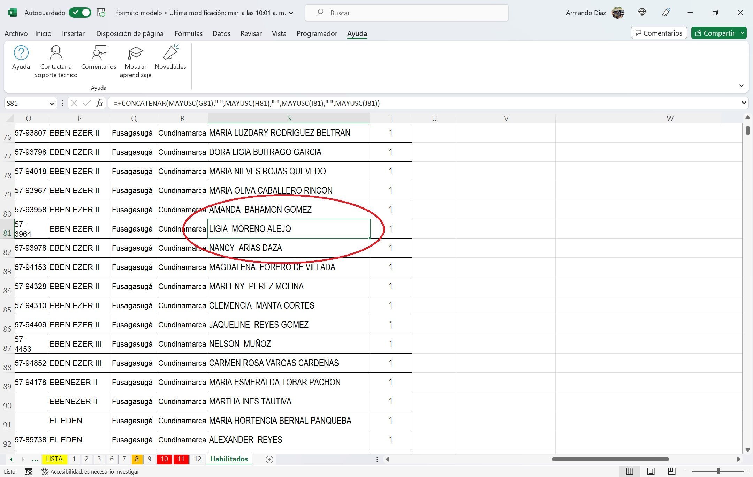
Task: Expand the formula bar chevron
Action: coord(744,103)
